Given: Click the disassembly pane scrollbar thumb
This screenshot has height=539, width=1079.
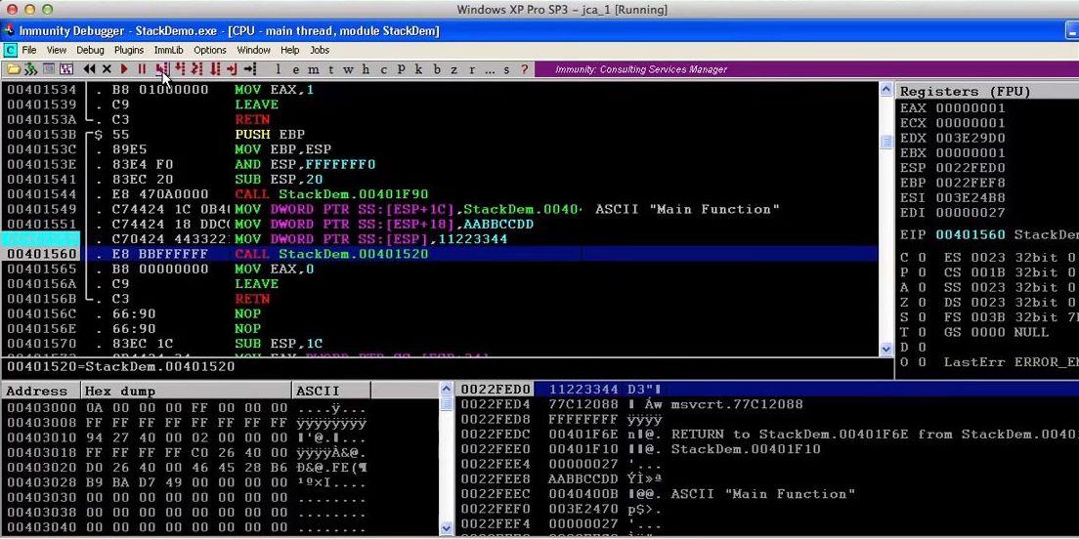Looking at the screenshot, I should (x=886, y=141).
